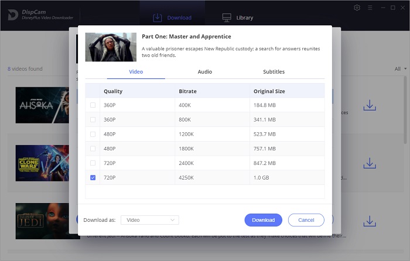Click download icon beside Tales of the Jedi row
Image resolution: width=410 pixels, height=261 pixels.
pos(370,221)
